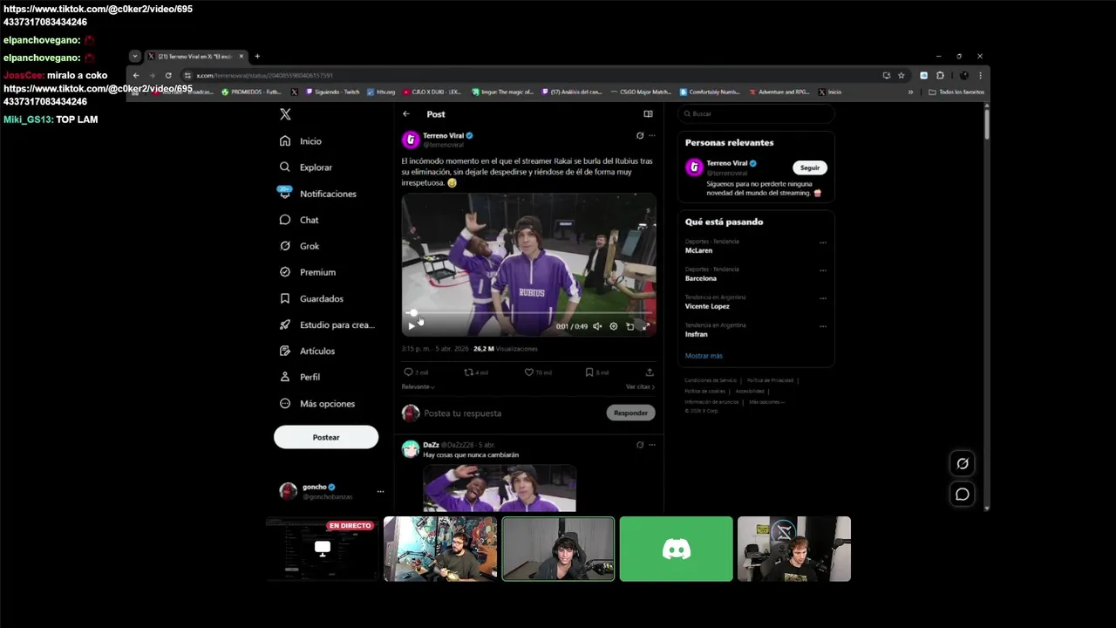Play the Rubius video

(412, 326)
